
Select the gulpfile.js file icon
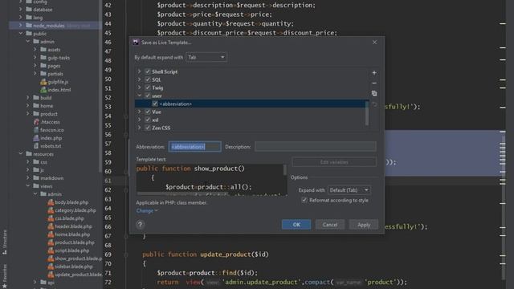tap(43, 82)
